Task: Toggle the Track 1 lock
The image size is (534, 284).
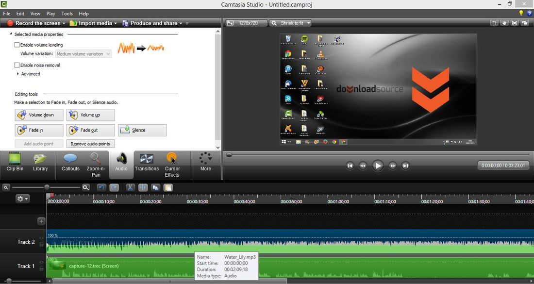Action: (42, 268)
